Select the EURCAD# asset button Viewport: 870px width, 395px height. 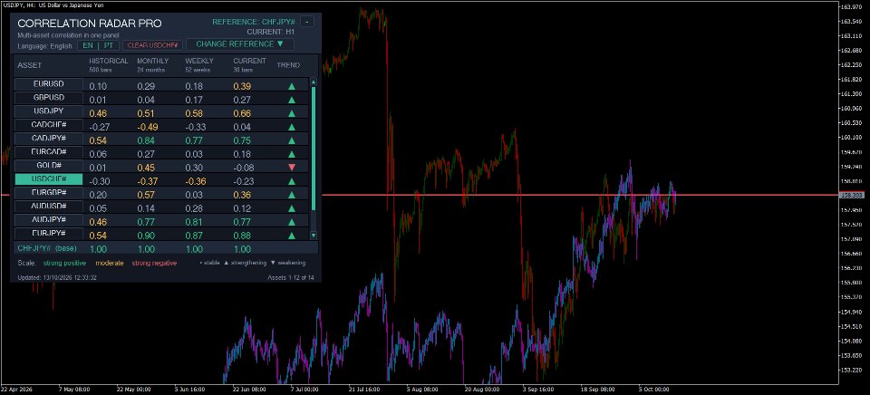(49, 152)
